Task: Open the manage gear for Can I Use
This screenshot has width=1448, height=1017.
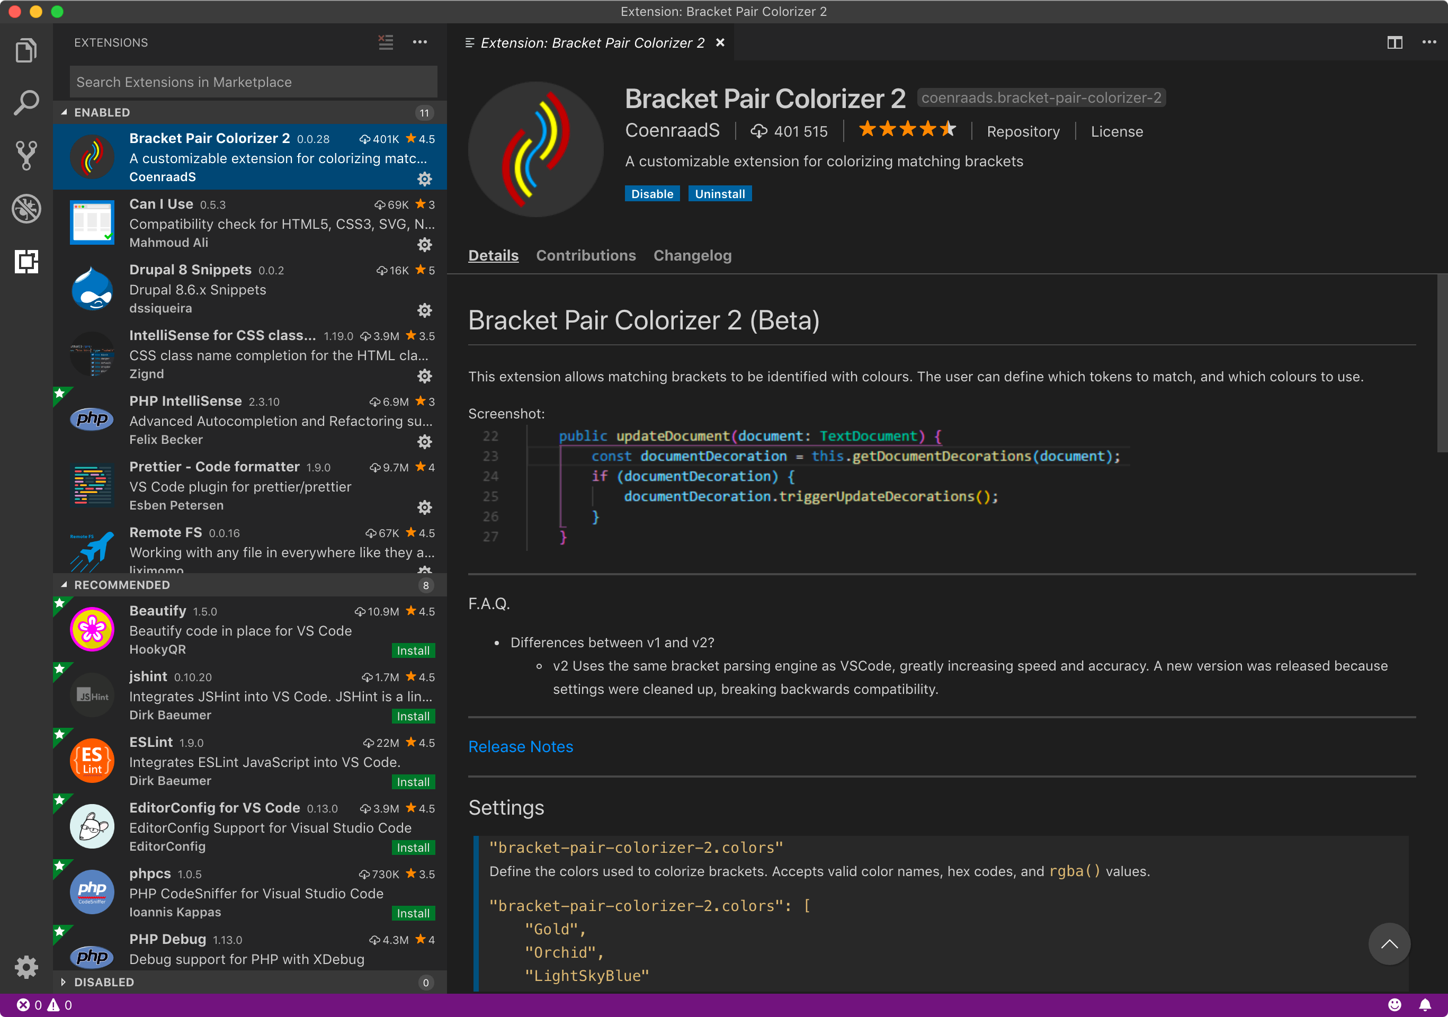Action: 424,245
